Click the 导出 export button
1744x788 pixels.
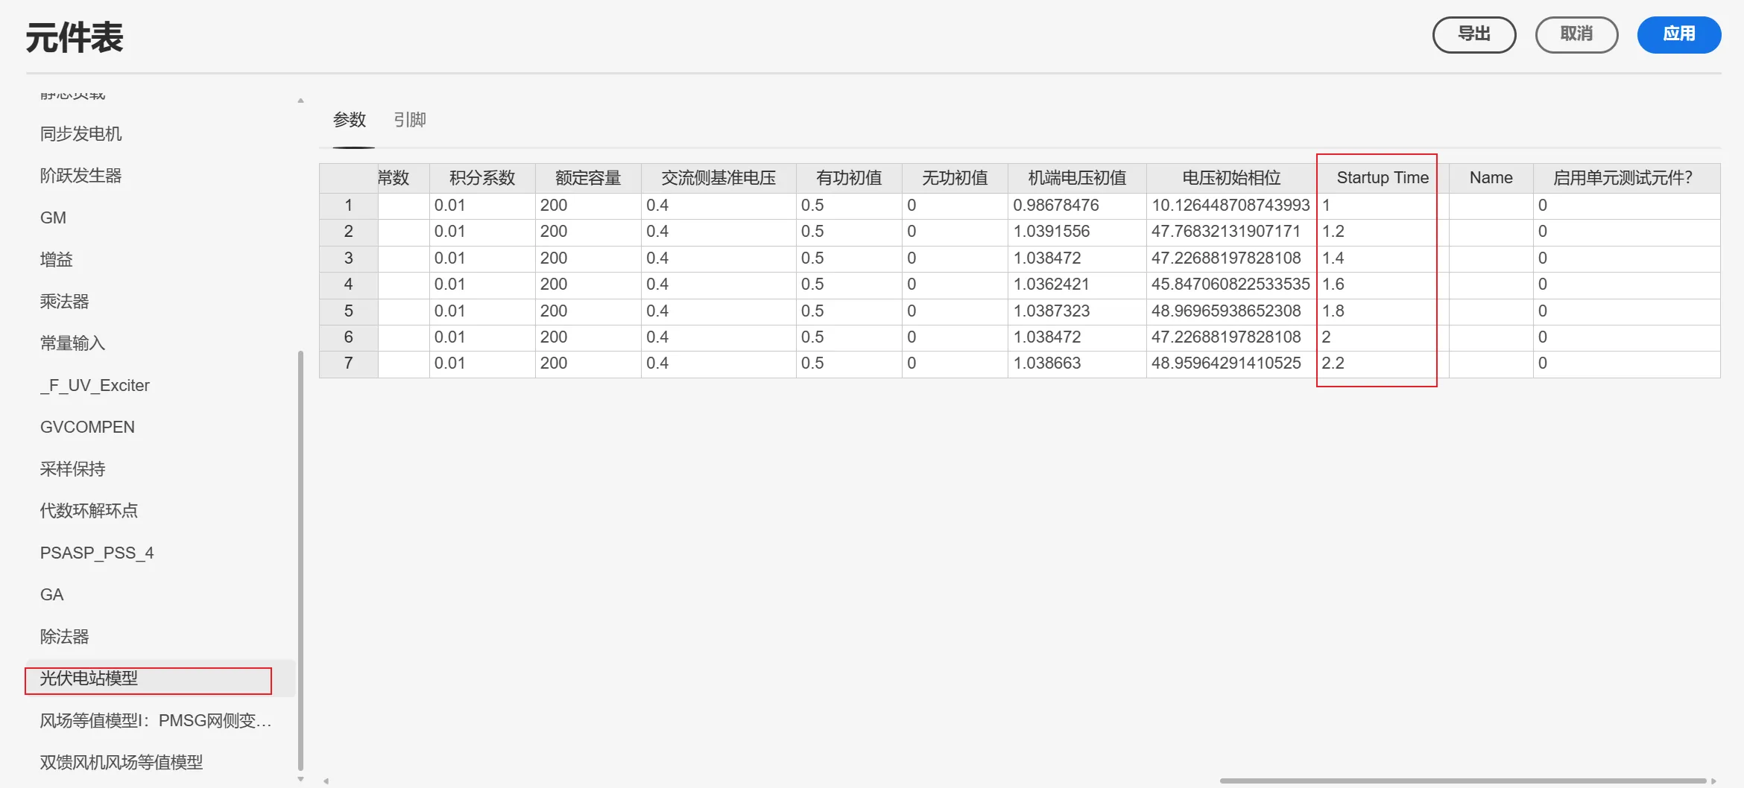[1473, 34]
